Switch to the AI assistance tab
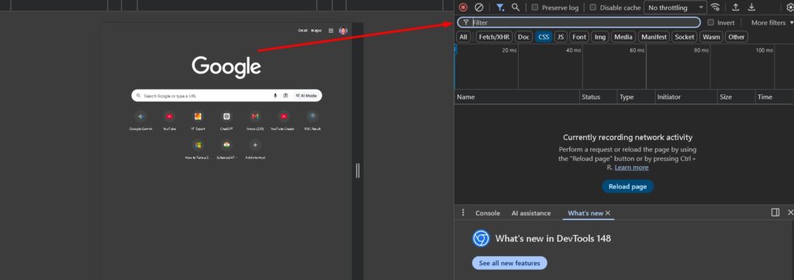Viewport: 794px width, 280px height. click(x=530, y=213)
